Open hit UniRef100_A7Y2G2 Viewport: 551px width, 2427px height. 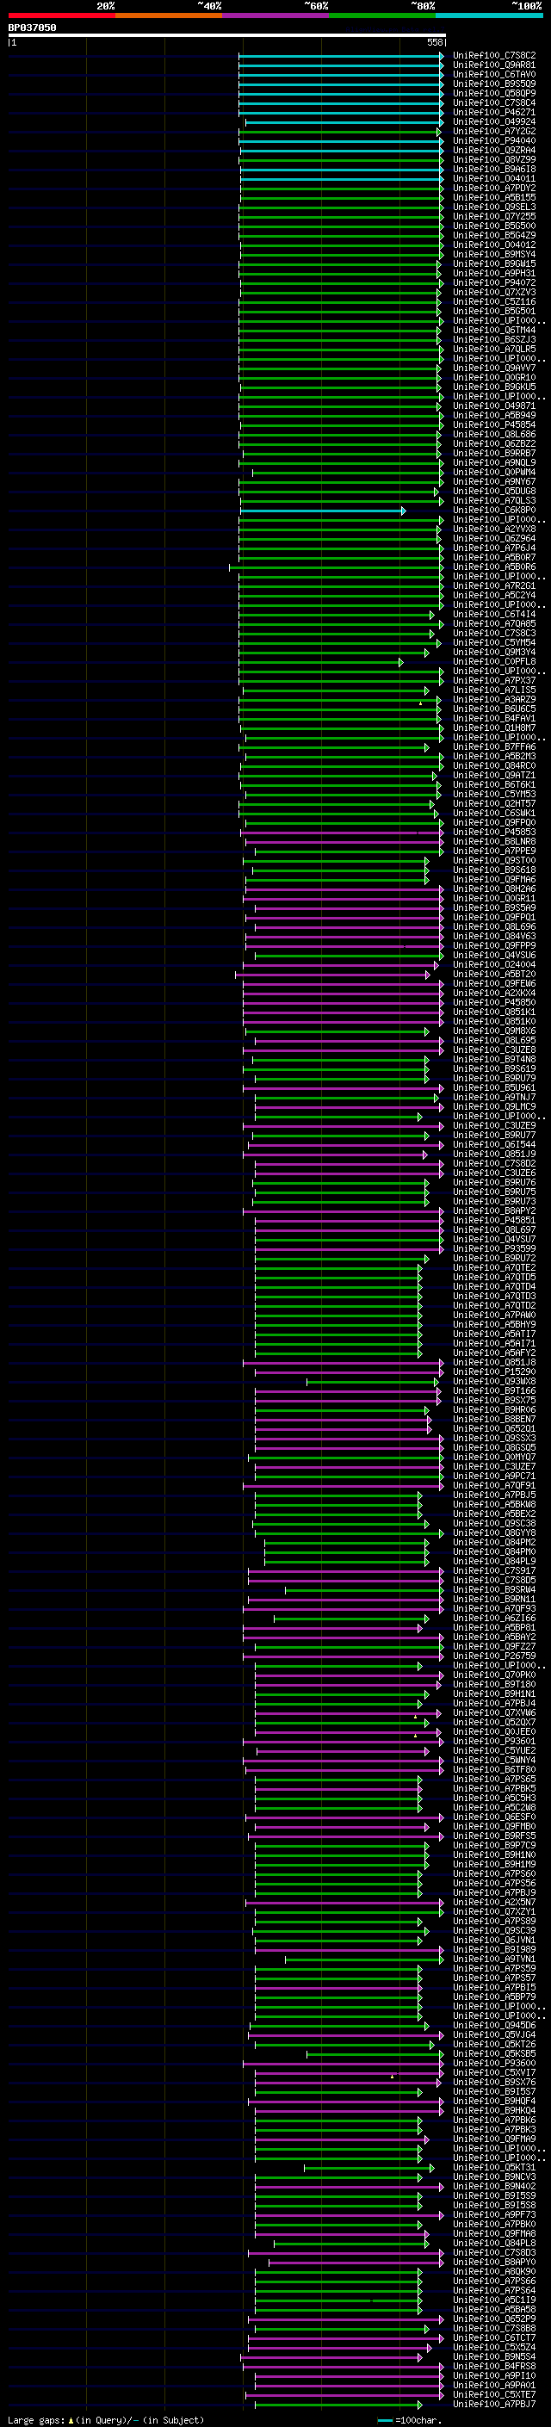pyautogui.click(x=494, y=131)
